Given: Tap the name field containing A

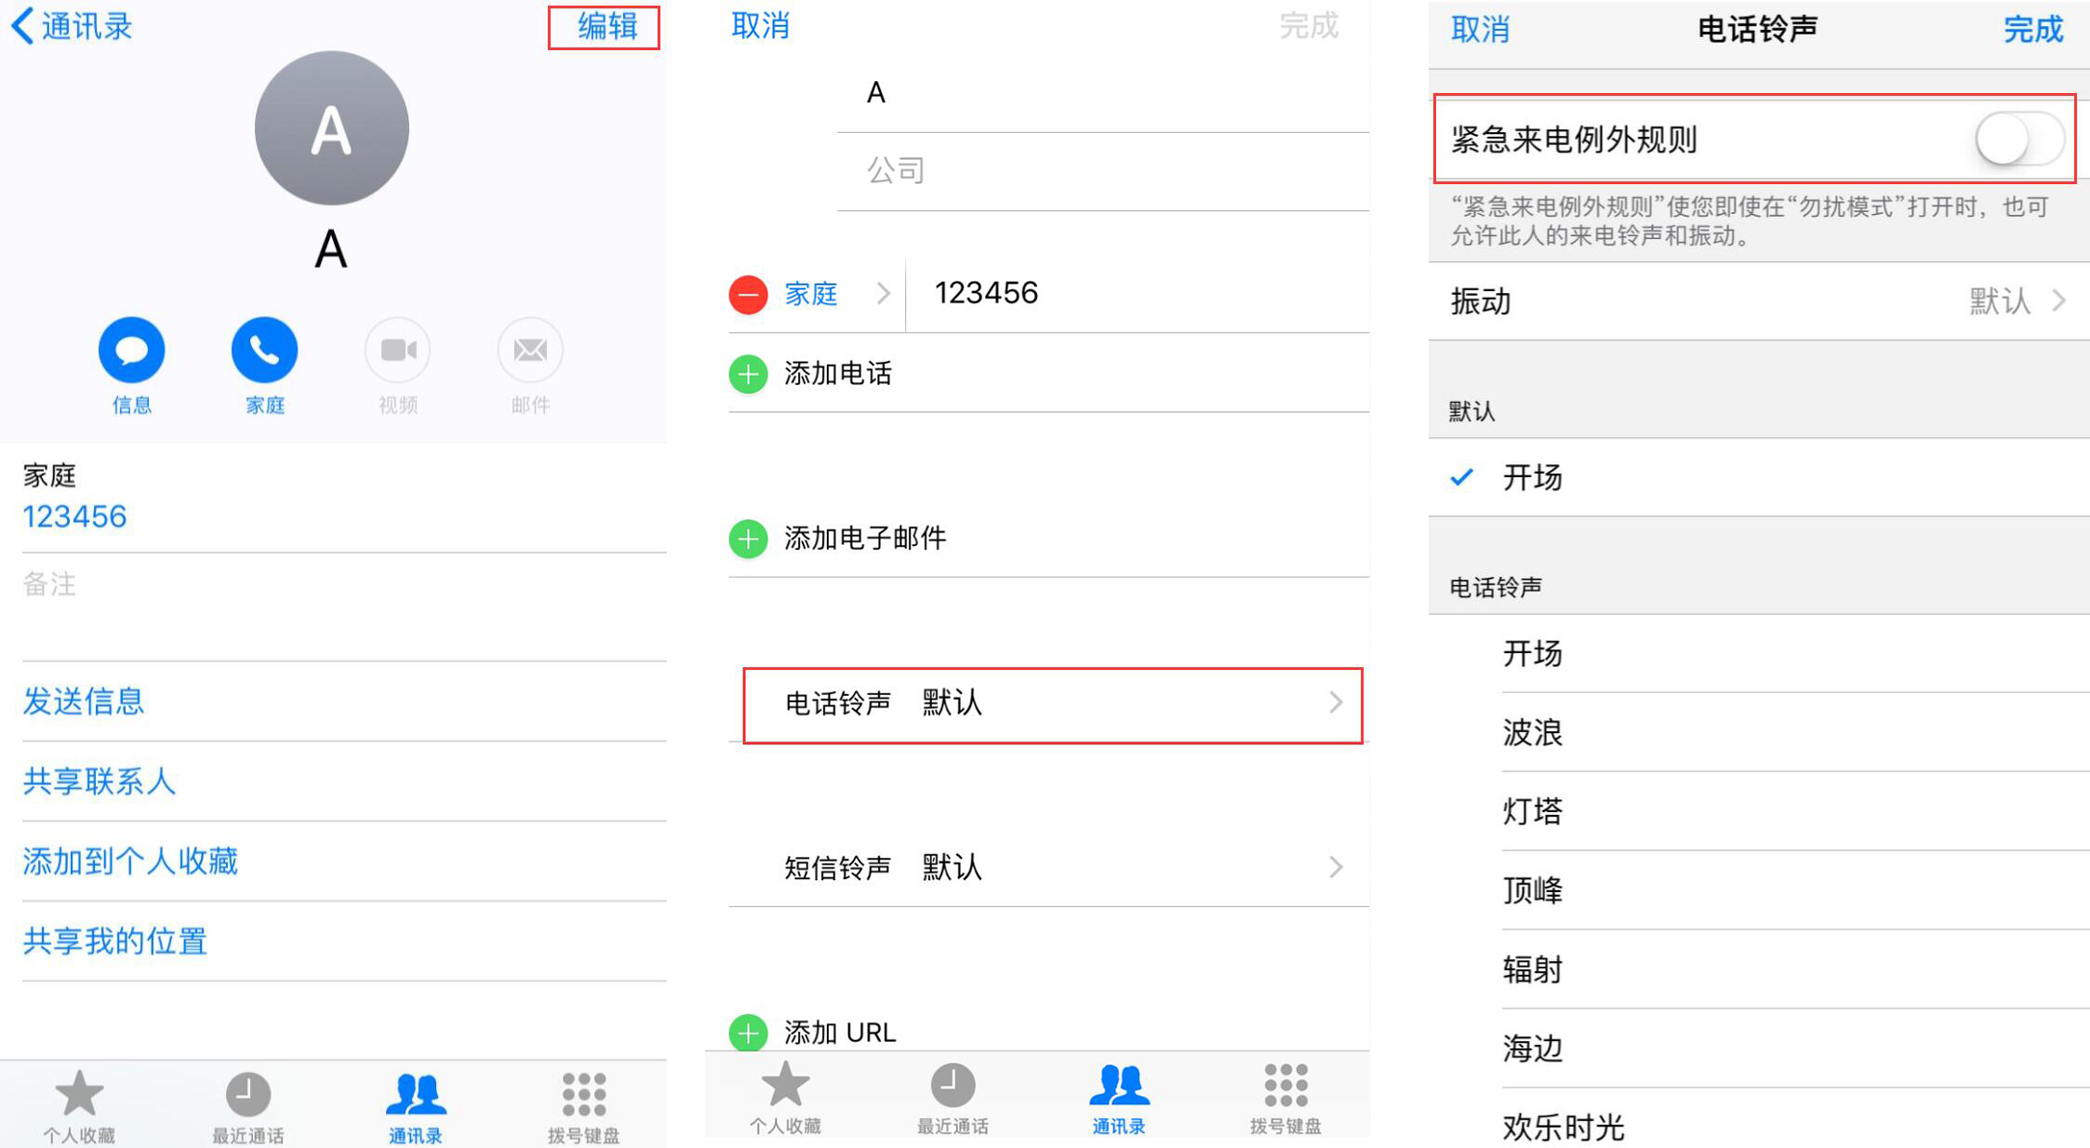Looking at the screenshot, I should point(1103,93).
